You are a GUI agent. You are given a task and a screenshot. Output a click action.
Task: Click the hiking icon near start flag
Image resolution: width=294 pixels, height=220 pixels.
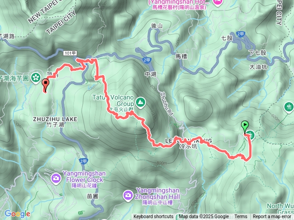pyautogui.click(x=251, y=135)
